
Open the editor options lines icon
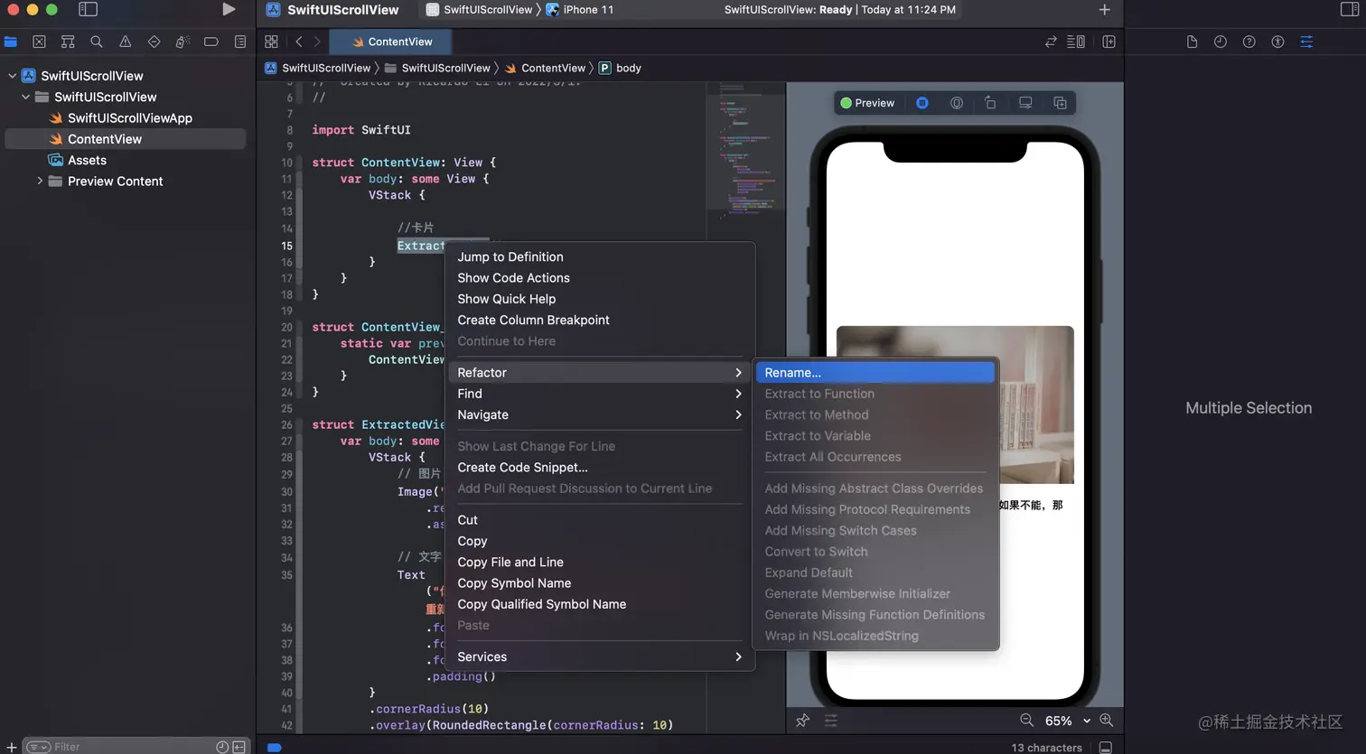[1076, 42]
